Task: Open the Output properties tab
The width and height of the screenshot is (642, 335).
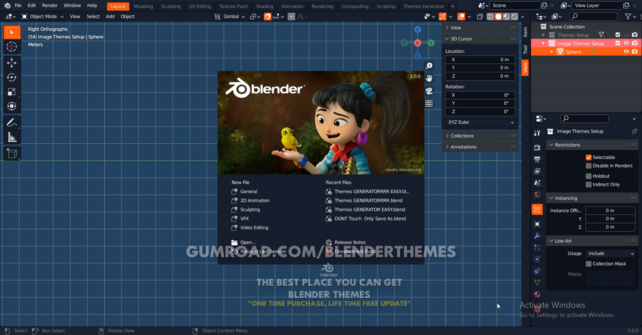Action: pyautogui.click(x=537, y=159)
